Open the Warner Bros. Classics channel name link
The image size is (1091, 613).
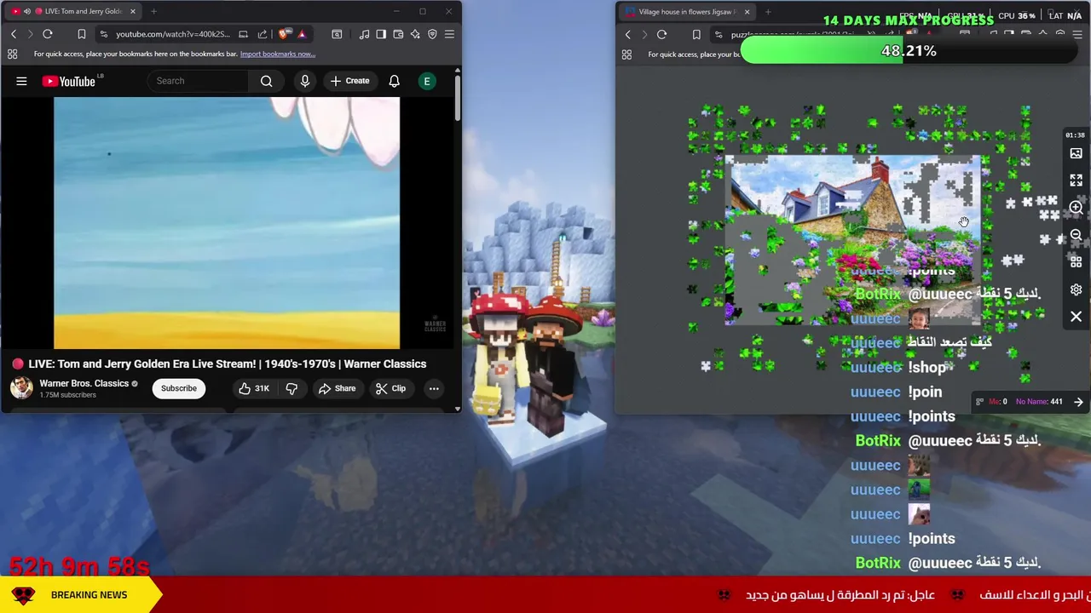[84, 383]
